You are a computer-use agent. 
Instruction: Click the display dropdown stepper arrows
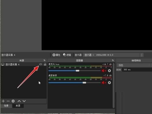pyautogui.click(x=142, y=55)
